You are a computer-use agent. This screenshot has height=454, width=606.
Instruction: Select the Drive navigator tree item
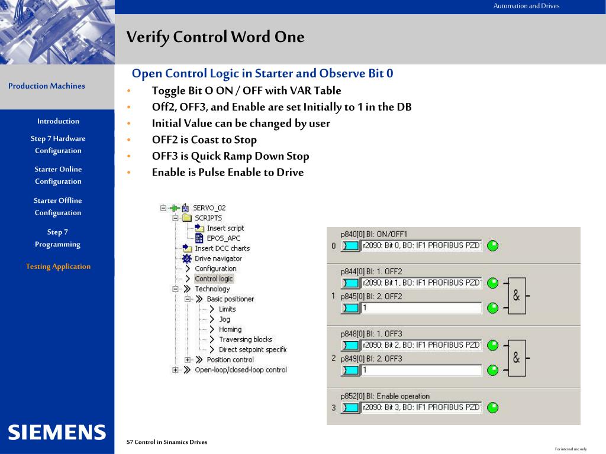point(218,258)
